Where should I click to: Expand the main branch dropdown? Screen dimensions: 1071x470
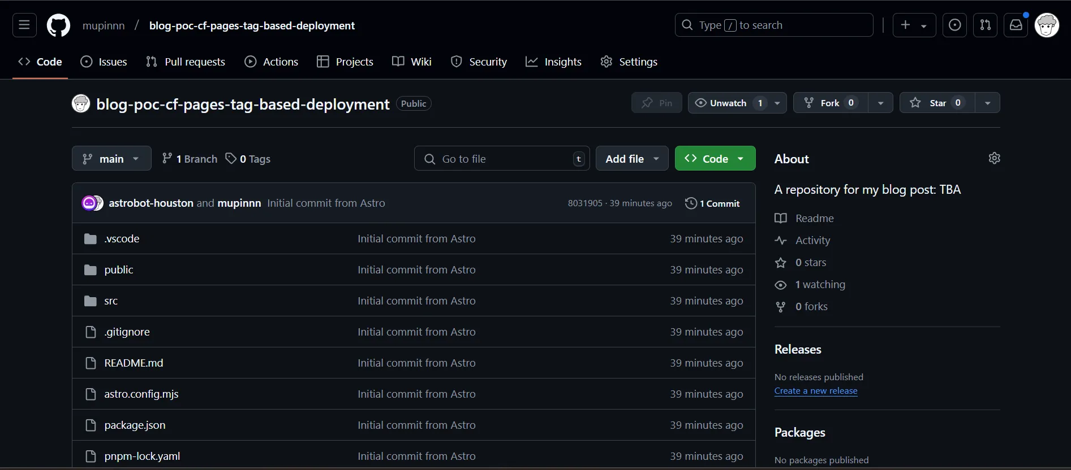click(x=111, y=159)
